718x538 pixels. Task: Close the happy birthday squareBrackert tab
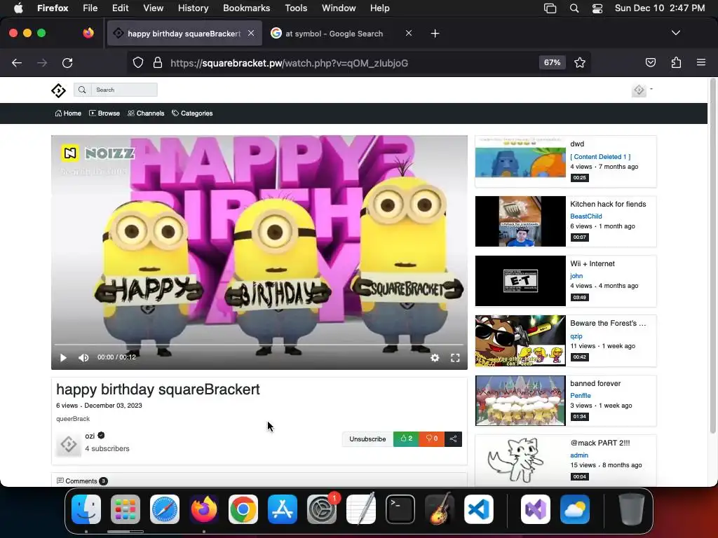point(251,33)
